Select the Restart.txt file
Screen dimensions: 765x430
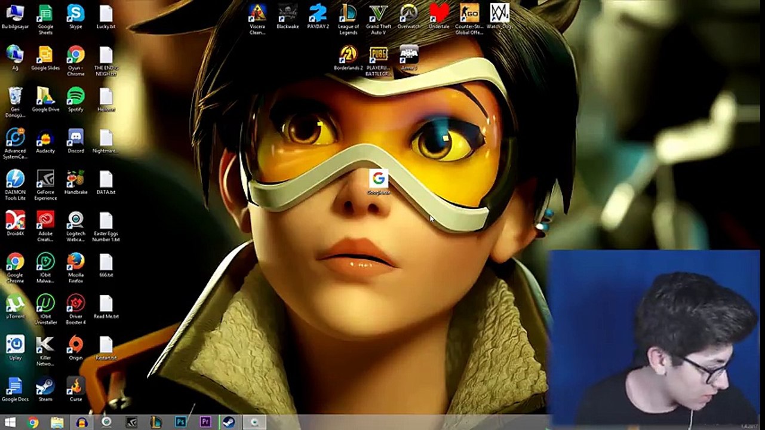[x=106, y=348]
